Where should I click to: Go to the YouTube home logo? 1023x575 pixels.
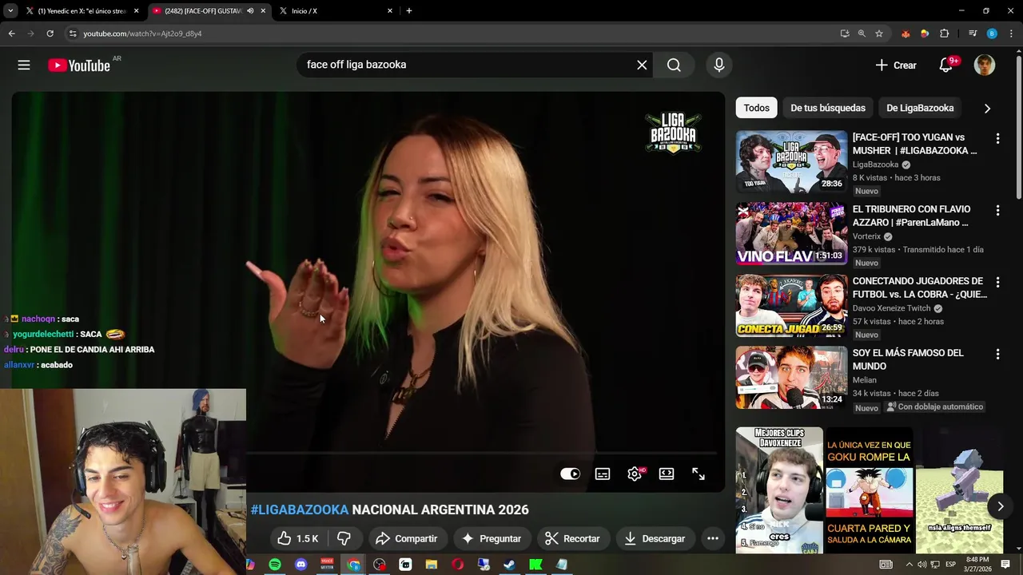pyautogui.click(x=79, y=65)
